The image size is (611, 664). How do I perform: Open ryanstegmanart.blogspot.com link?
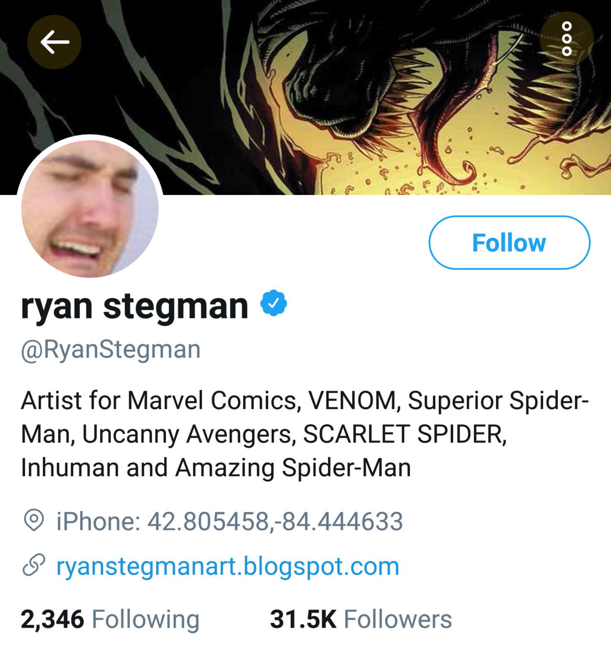point(228,566)
